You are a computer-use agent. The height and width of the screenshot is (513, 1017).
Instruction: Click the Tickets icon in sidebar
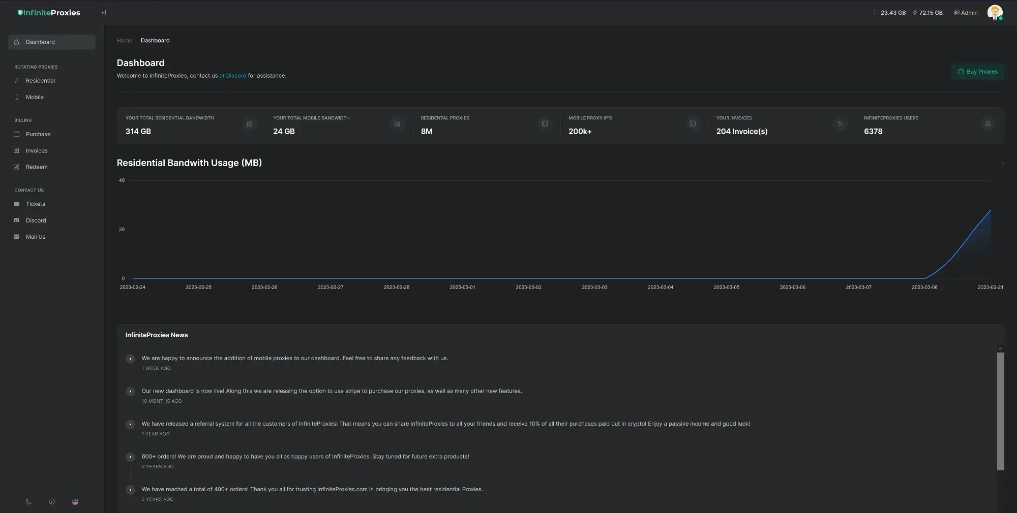click(16, 204)
